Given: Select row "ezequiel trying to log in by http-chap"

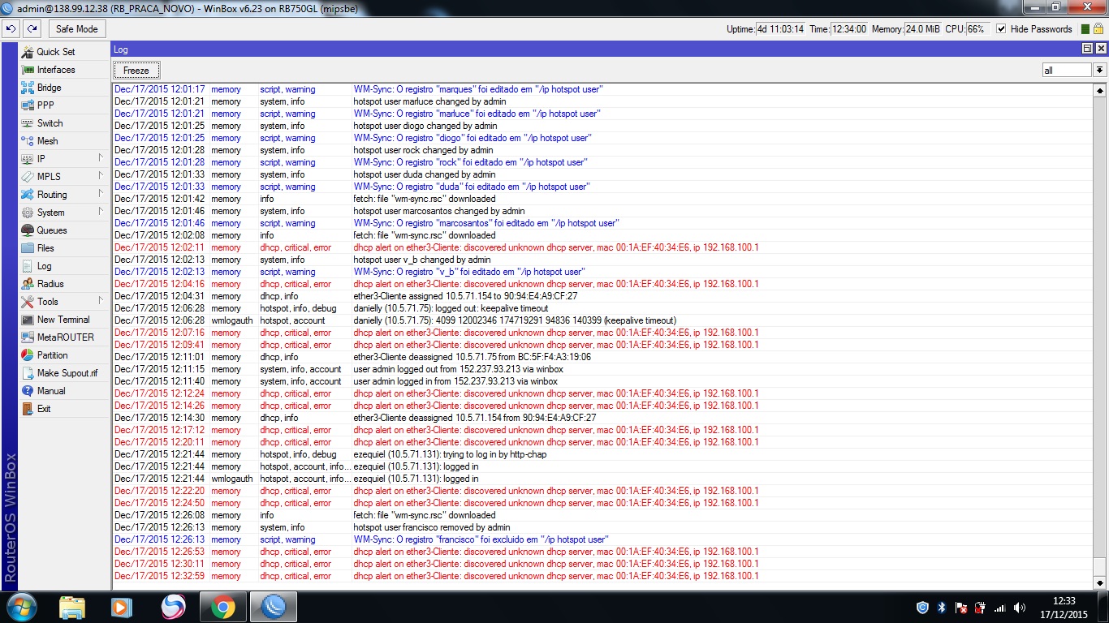Looking at the screenshot, I should (x=602, y=454).
